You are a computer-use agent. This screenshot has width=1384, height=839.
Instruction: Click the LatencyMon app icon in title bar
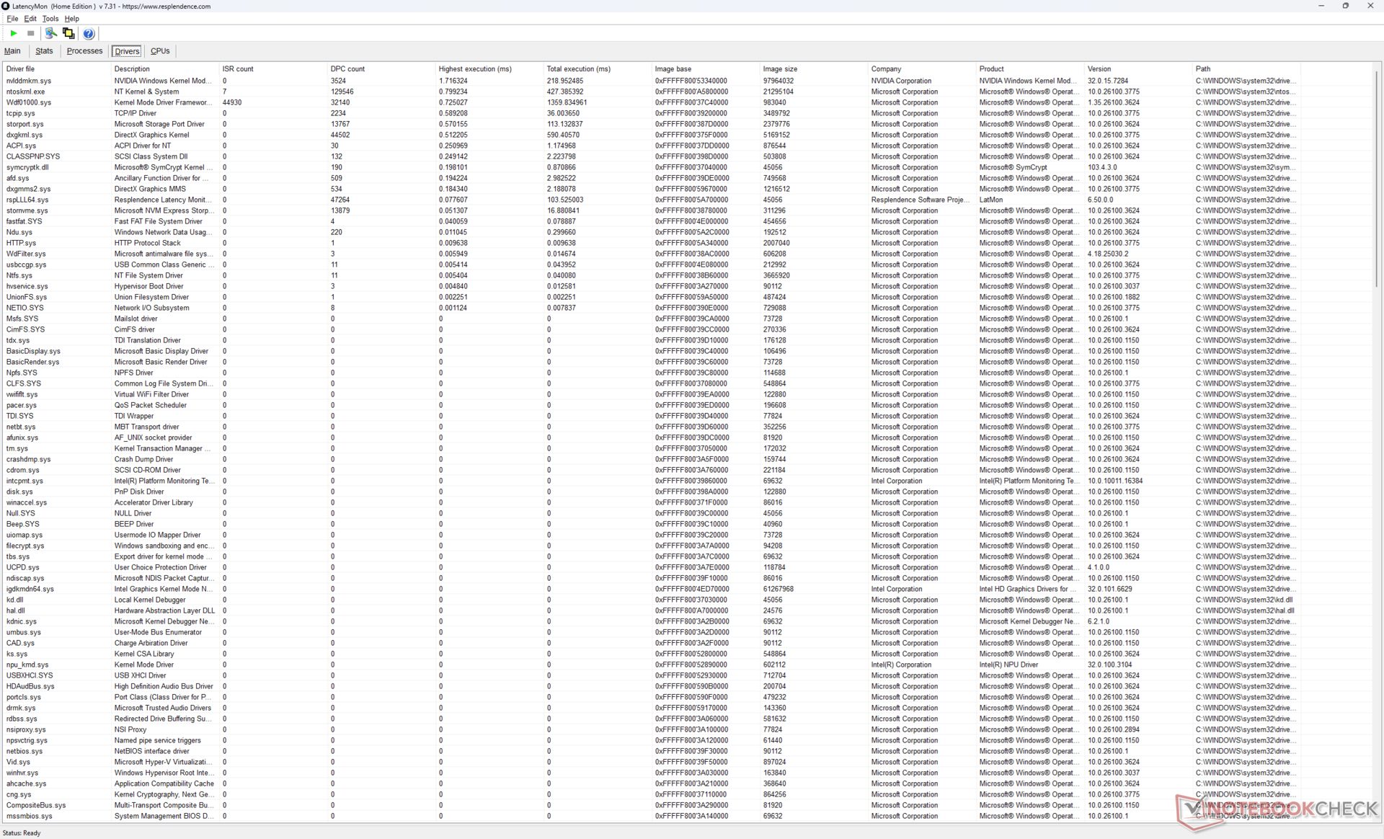6,6
